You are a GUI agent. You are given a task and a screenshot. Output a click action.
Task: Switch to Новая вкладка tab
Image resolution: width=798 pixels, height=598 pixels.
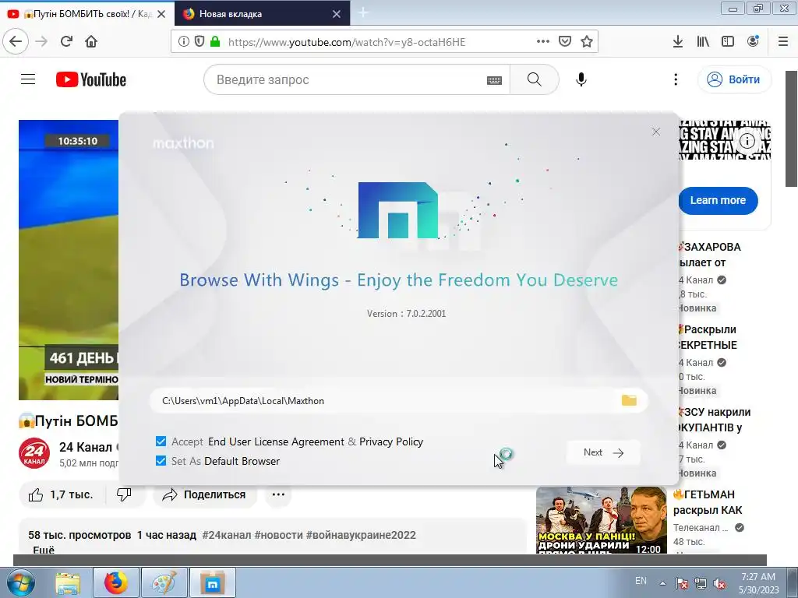[x=262, y=14]
